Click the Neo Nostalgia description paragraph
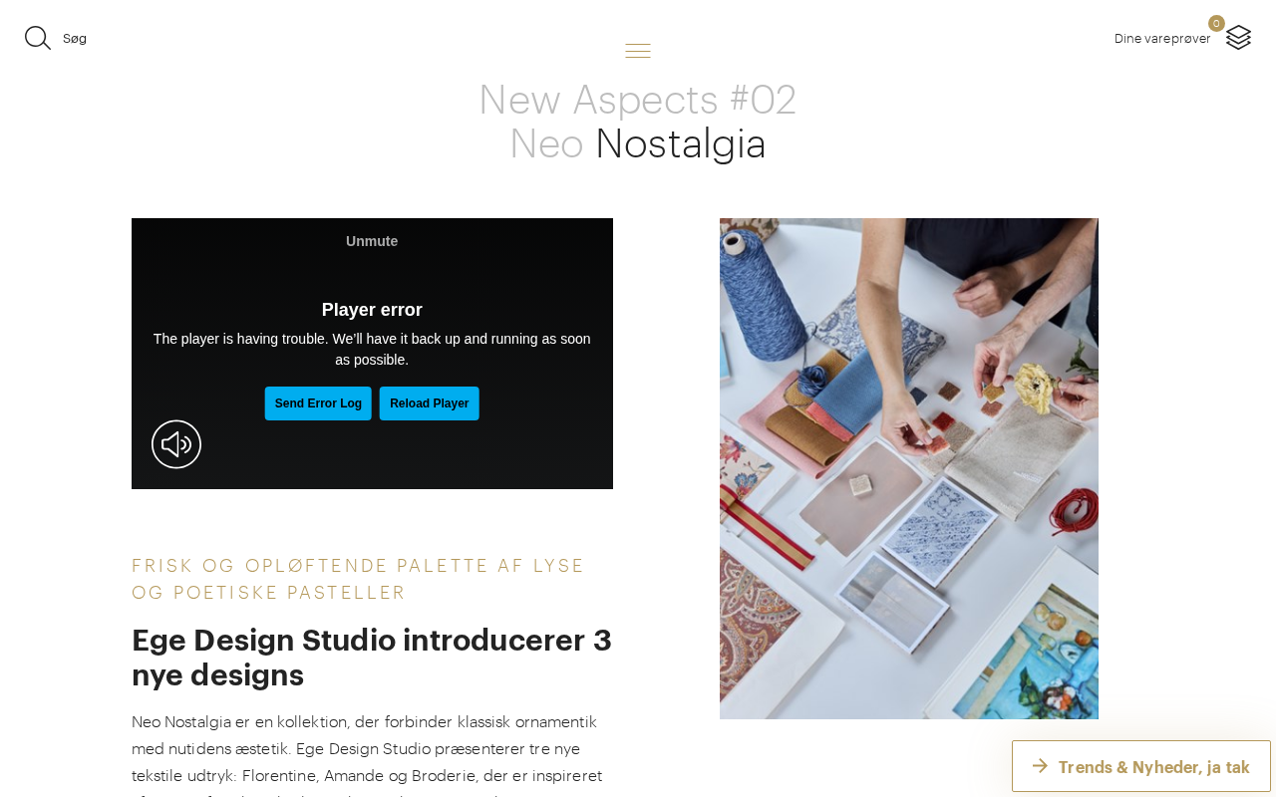1276x797 pixels. pyautogui.click(x=369, y=754)
